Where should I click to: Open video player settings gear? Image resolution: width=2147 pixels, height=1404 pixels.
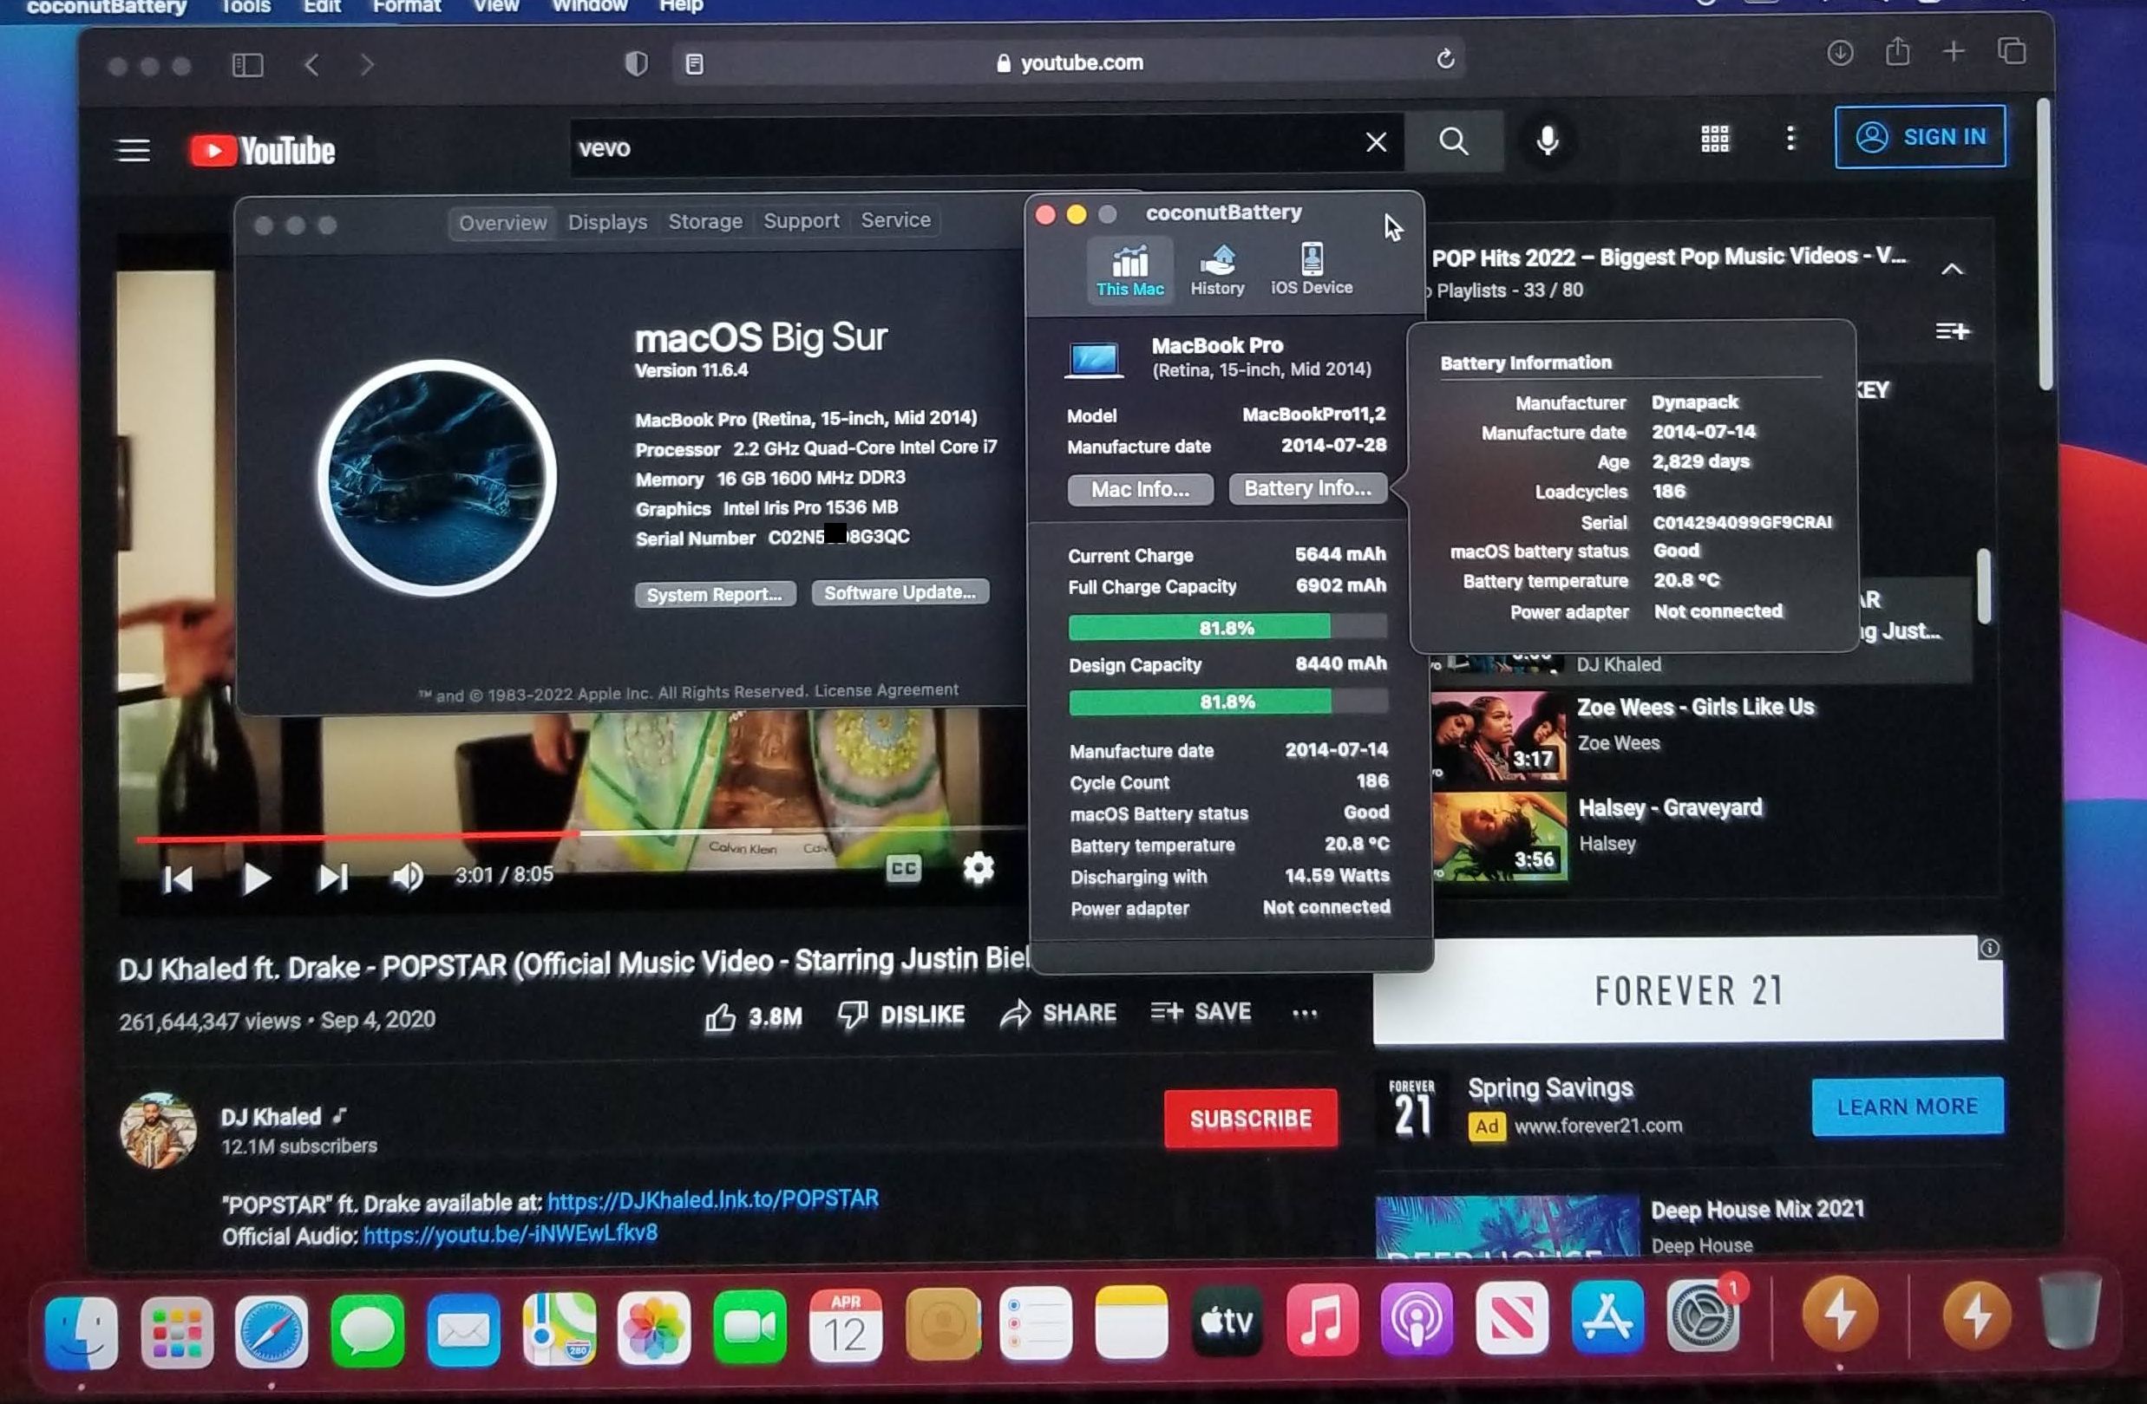click(978, 868)
